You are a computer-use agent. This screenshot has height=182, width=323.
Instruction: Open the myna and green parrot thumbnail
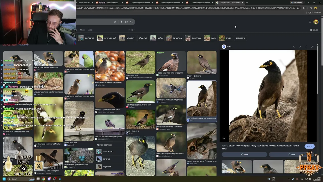(x=79, y=59)
